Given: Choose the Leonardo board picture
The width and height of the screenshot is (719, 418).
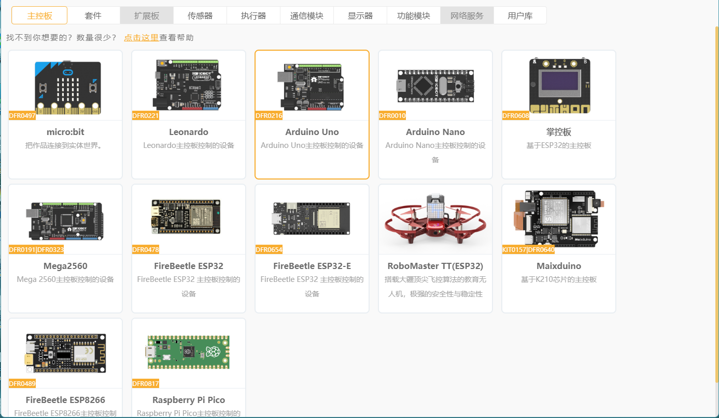Looking at the screenshot, I should 189,85.
